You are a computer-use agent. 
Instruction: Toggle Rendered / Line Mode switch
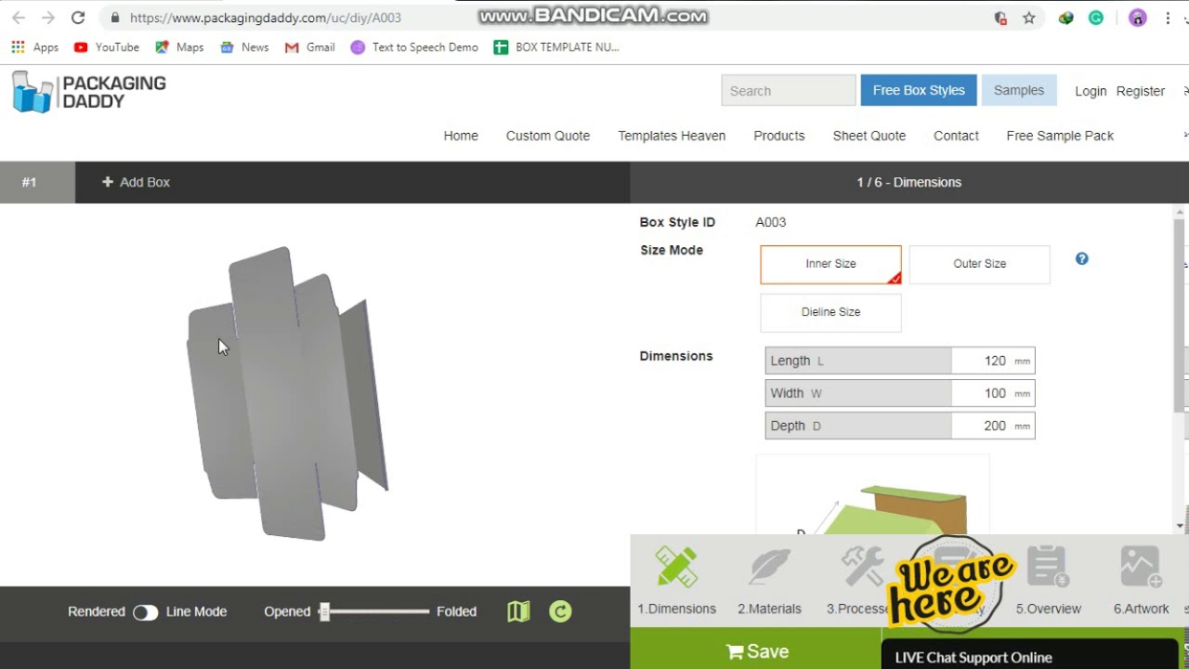coord(145,612)
